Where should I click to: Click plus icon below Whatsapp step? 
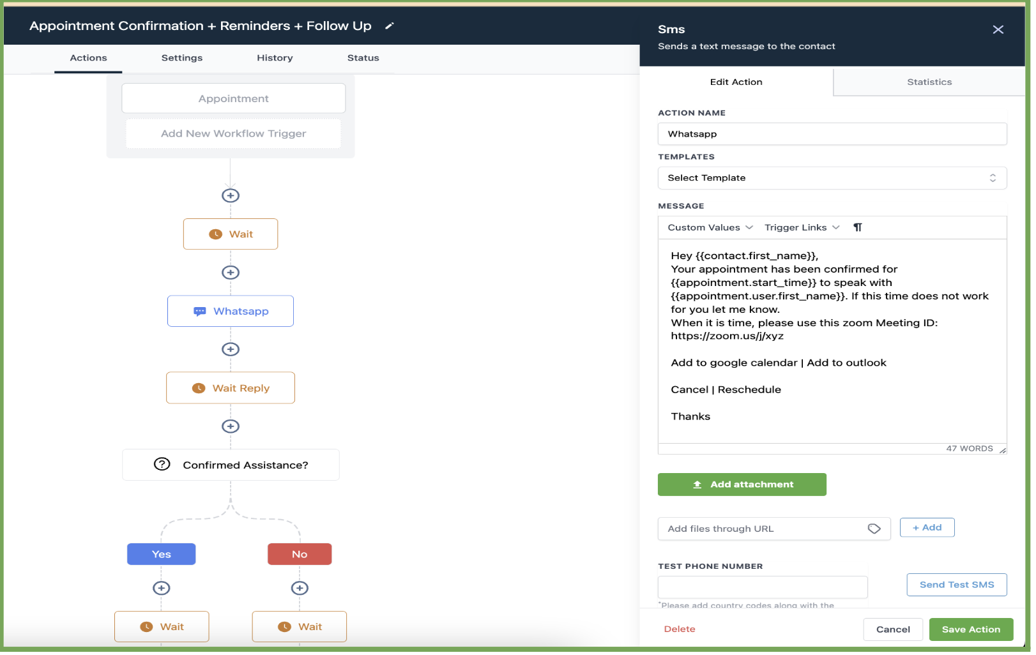[231, 350]
